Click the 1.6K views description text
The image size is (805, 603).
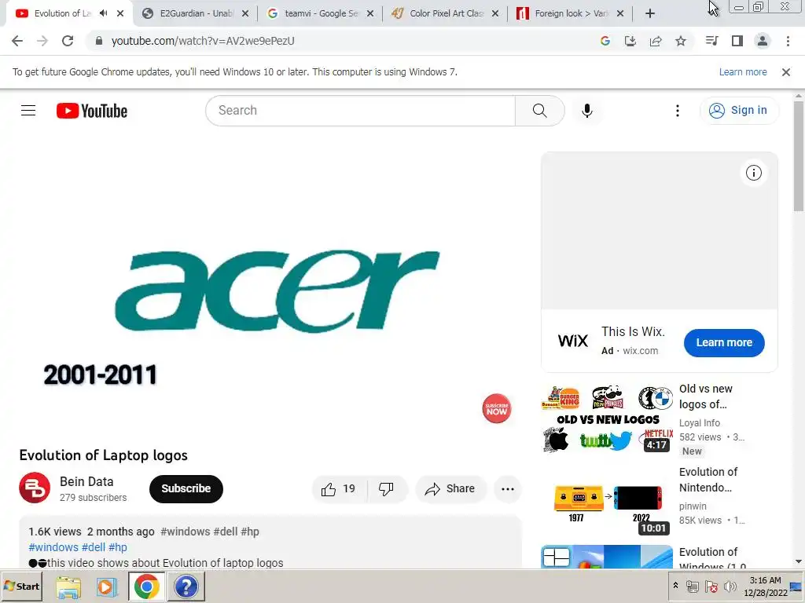pos(55,532)
